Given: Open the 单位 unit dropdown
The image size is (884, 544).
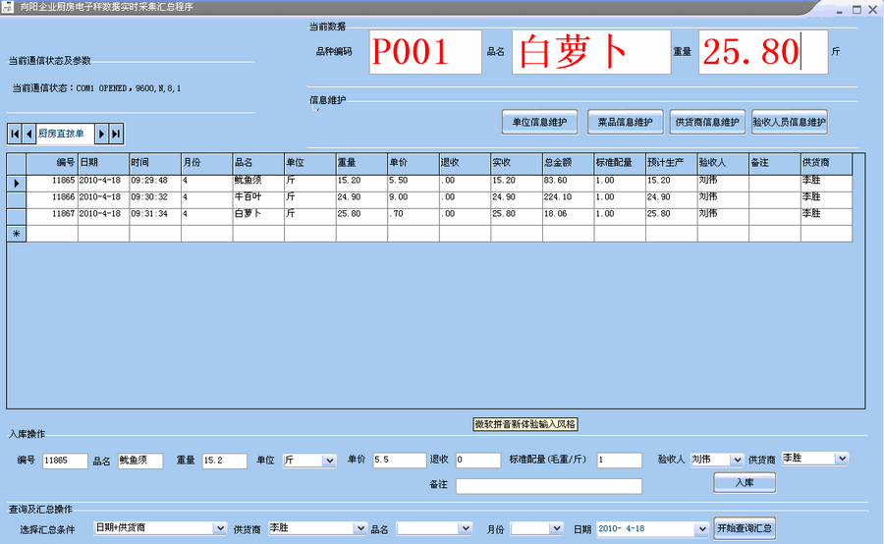Looking at the screenshot, I should (x=329, y=460).
